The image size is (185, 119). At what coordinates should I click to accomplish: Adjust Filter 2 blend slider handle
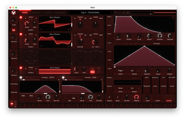pyautogui.click(x=66, y=80)
